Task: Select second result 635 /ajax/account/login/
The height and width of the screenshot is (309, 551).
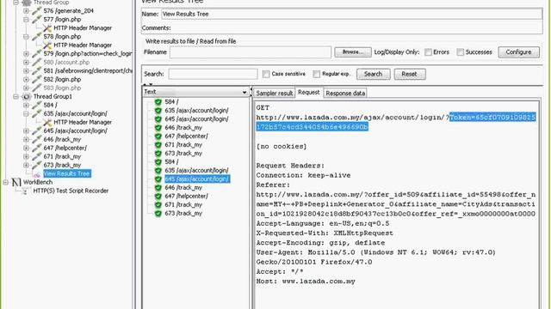Action: click(x=197, y=170)
